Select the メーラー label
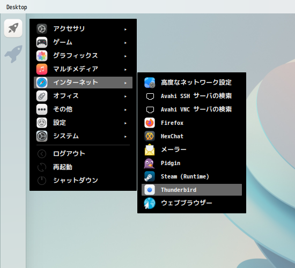295x268 pixels. (173, 150)
